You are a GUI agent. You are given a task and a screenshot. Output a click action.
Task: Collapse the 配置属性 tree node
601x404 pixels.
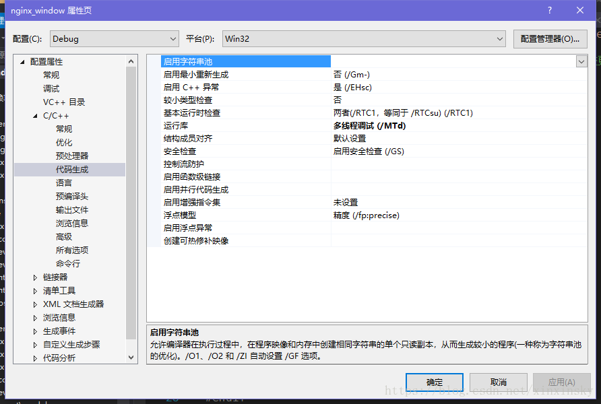click(x=22, y=62)
